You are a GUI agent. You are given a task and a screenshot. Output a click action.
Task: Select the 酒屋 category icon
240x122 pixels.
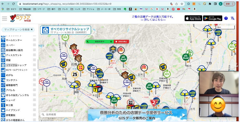[x=3, y=60]
